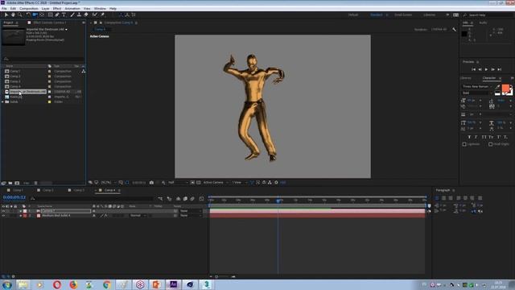
Task: Switch to the Effect Controls panel tab
Action: [x=49, y=23]
